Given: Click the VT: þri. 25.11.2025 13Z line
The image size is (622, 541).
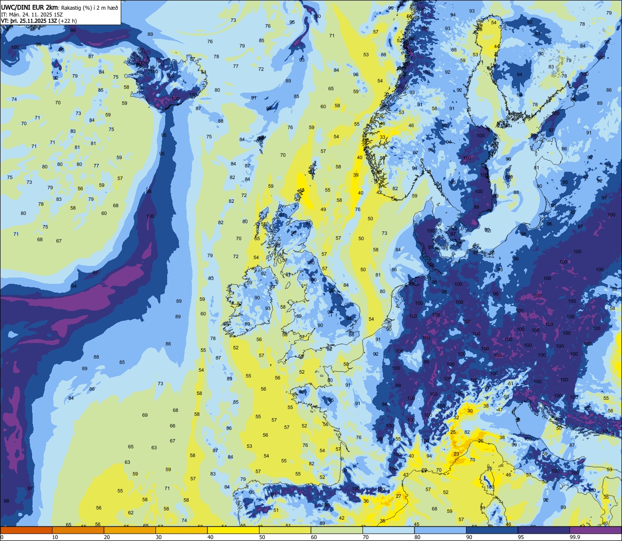Looking at the screenshot, I should tap(29, 21).
